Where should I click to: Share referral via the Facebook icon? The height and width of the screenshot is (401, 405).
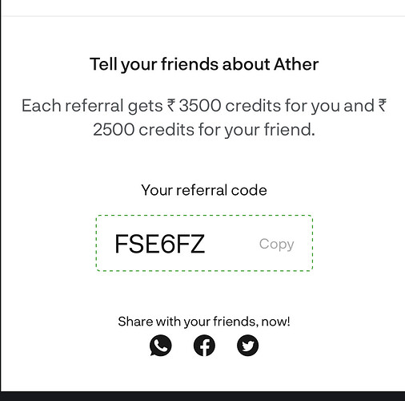(x=204, y=346)
